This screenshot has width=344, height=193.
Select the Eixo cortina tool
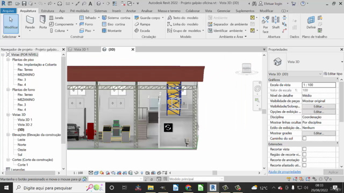coord(113,24)
